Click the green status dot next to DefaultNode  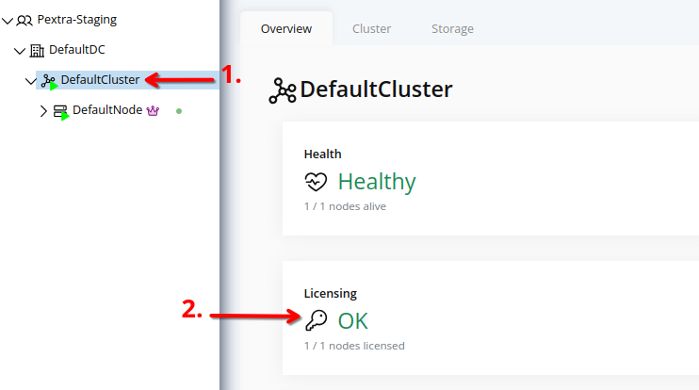point(179,110)
